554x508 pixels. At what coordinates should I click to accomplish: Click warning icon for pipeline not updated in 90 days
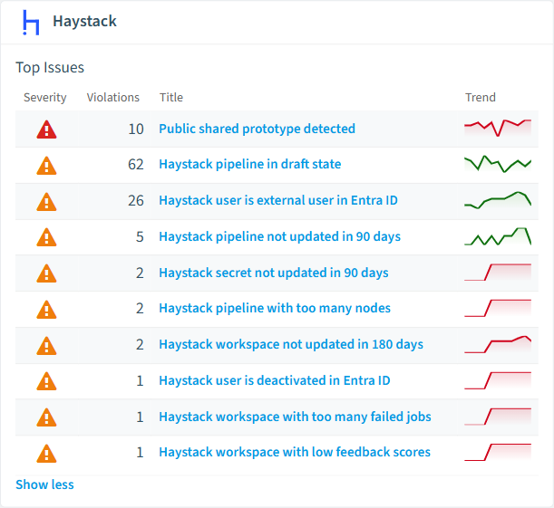tap(46, 237)
